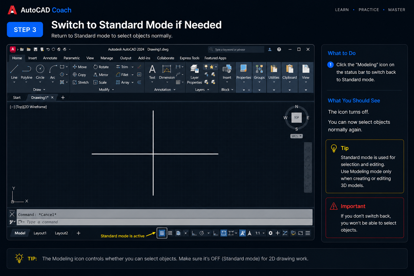Expand the Draw panel
Image resolution: width=414 pixels, height=276 pixels.
pyautogui.click(x=39, y=90)
